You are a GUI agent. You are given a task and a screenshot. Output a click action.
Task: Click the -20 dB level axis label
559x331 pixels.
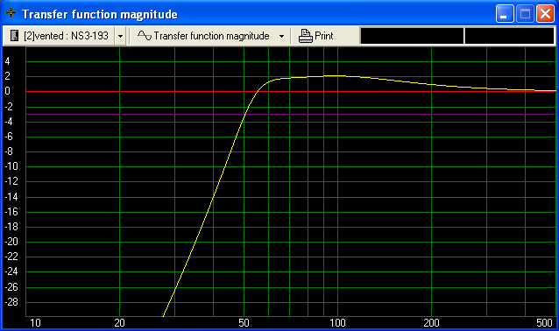(x=11, y=242)
